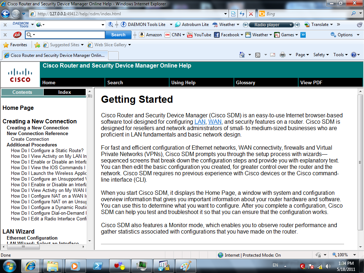The height and width of the screenshot is (273, 364).
Task: Click the Home page icon
Action: coord(242,55)
